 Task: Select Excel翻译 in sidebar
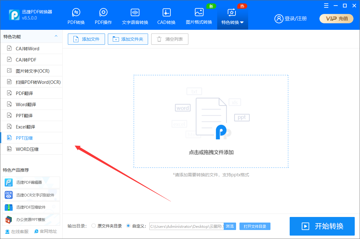32,127
